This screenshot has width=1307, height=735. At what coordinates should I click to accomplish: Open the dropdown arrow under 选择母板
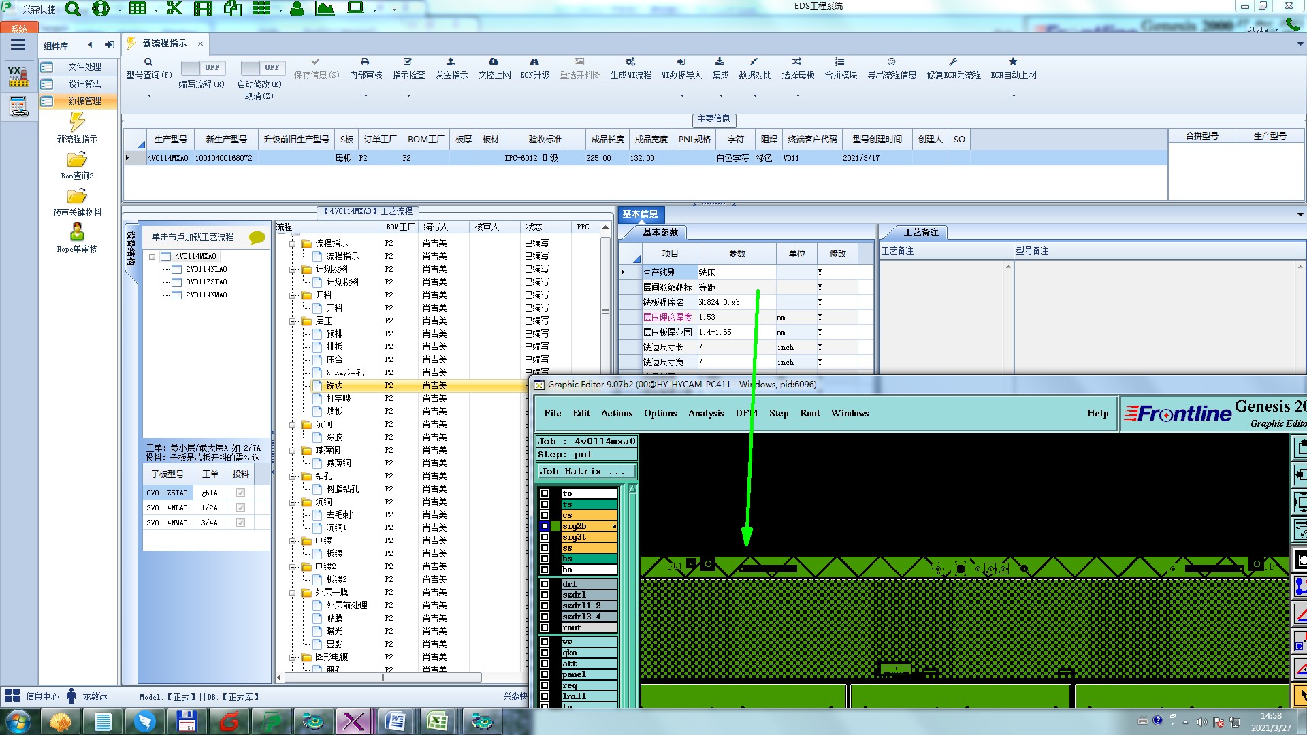798,96
